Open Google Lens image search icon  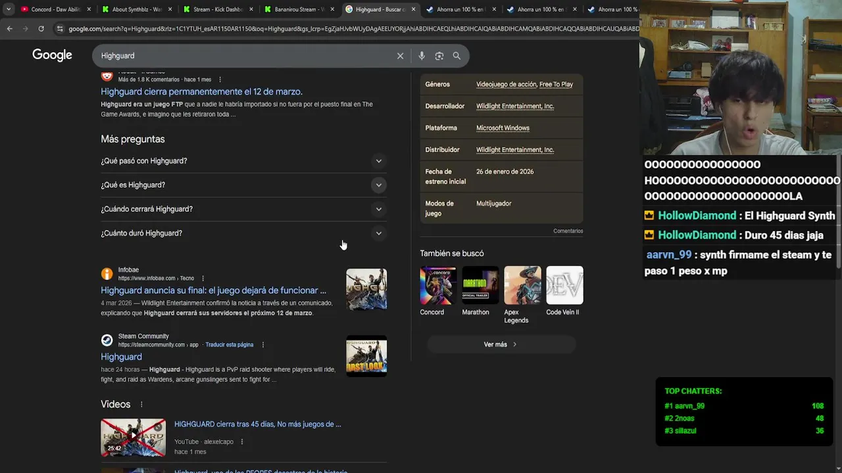pos(439,56)
